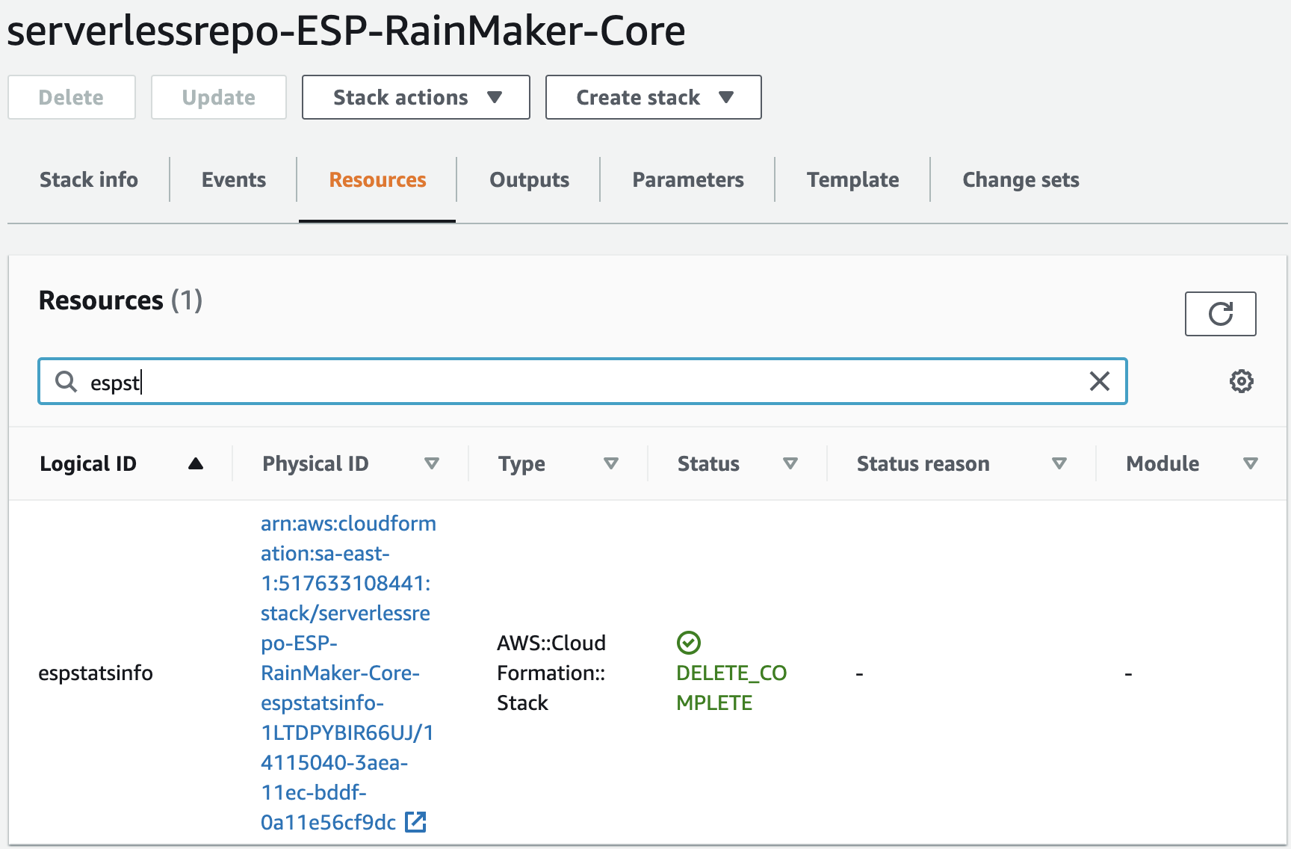Go to the Stack info tab
Viewport: 1291px width, 849px height.
click(89, 179)
